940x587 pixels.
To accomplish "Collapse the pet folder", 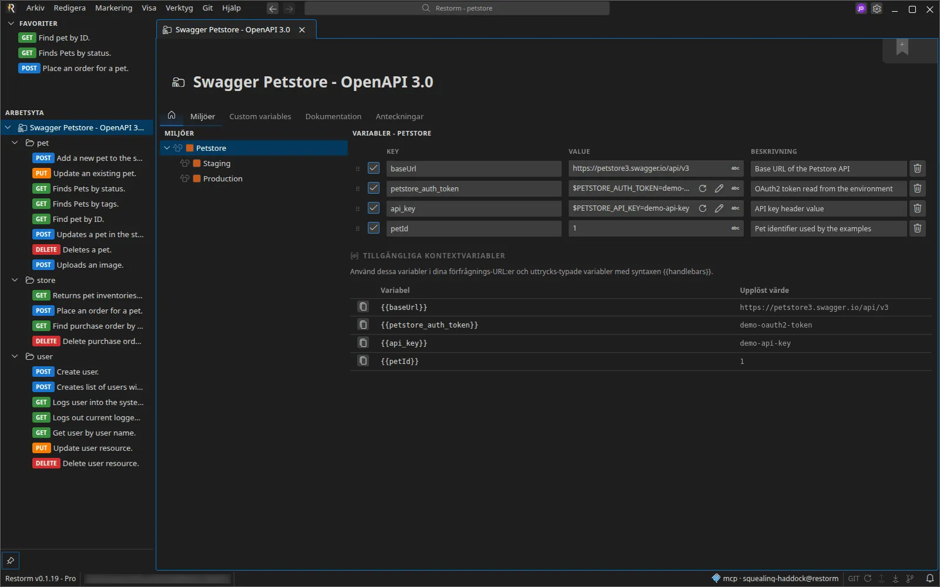I will click(x=15, y=143).
